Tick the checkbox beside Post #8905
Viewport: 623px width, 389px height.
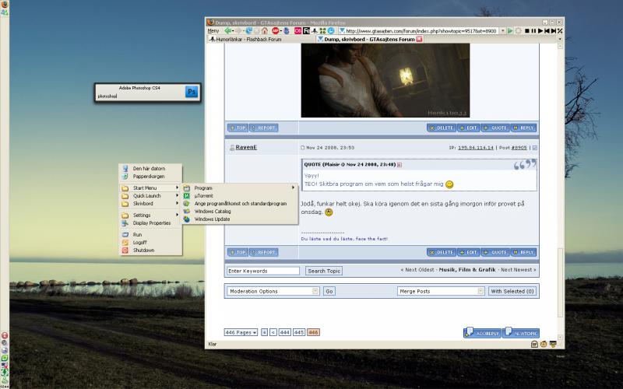534,147
